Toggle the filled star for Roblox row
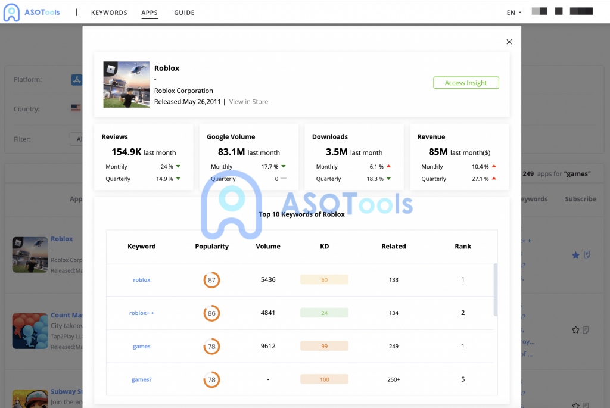Viewport: 610px width, 408px height. pyautogui.click(x=576, y=255)
